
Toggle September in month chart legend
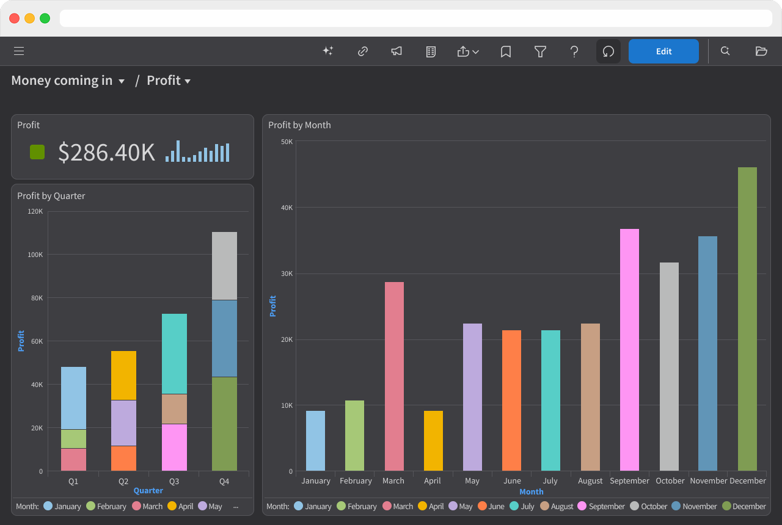click(x=602, y=506)
